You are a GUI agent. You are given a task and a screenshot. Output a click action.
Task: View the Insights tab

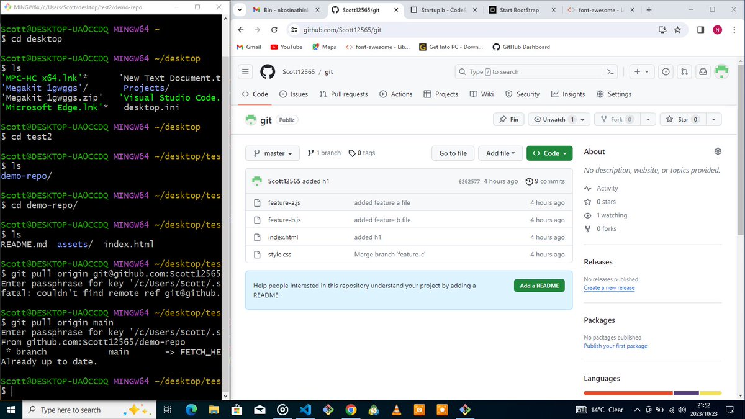[567, 94]
